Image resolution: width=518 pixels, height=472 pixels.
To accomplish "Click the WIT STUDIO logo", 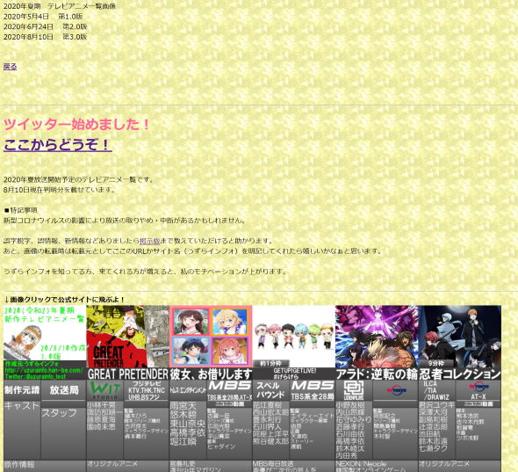I will tap(104, 390).
